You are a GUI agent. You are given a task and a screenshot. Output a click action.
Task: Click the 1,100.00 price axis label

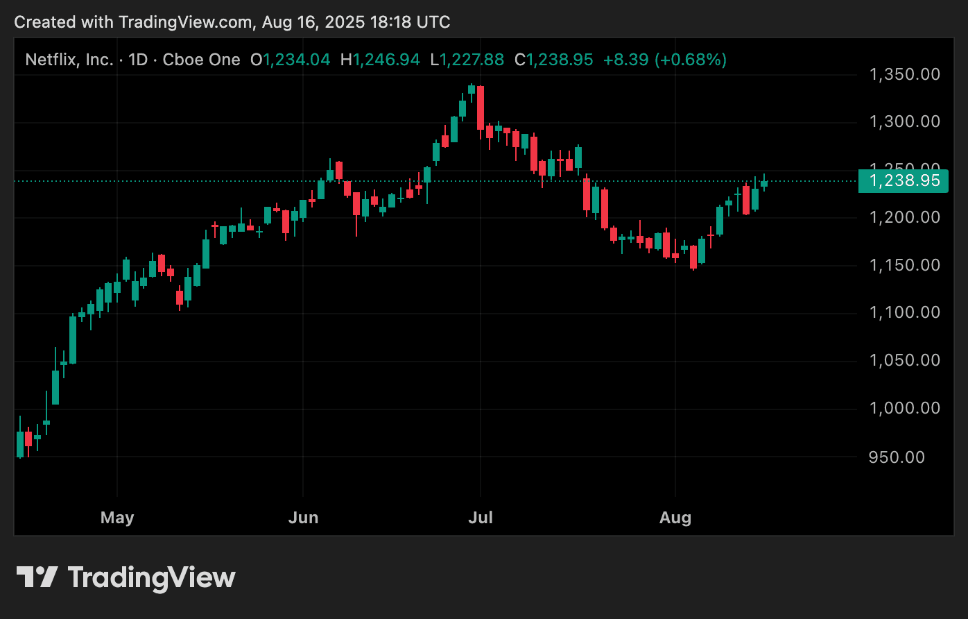coord(905,312)
